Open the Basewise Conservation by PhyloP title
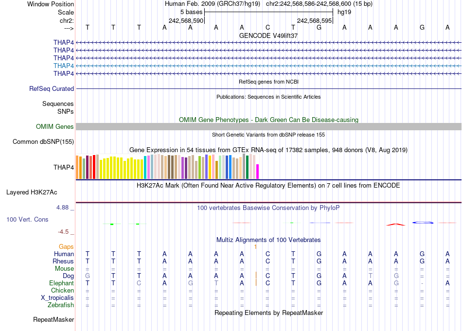The image size is (462, 331). coord(268,208)
